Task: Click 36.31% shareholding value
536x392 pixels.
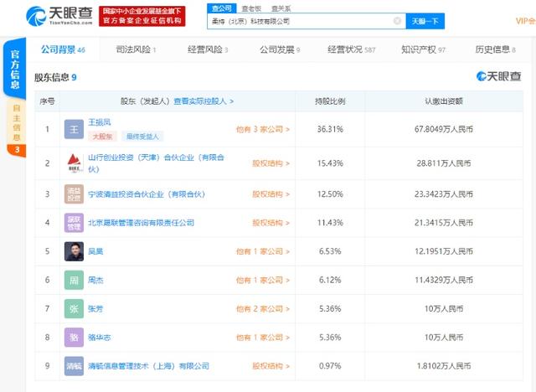Action: click(330, 129)
